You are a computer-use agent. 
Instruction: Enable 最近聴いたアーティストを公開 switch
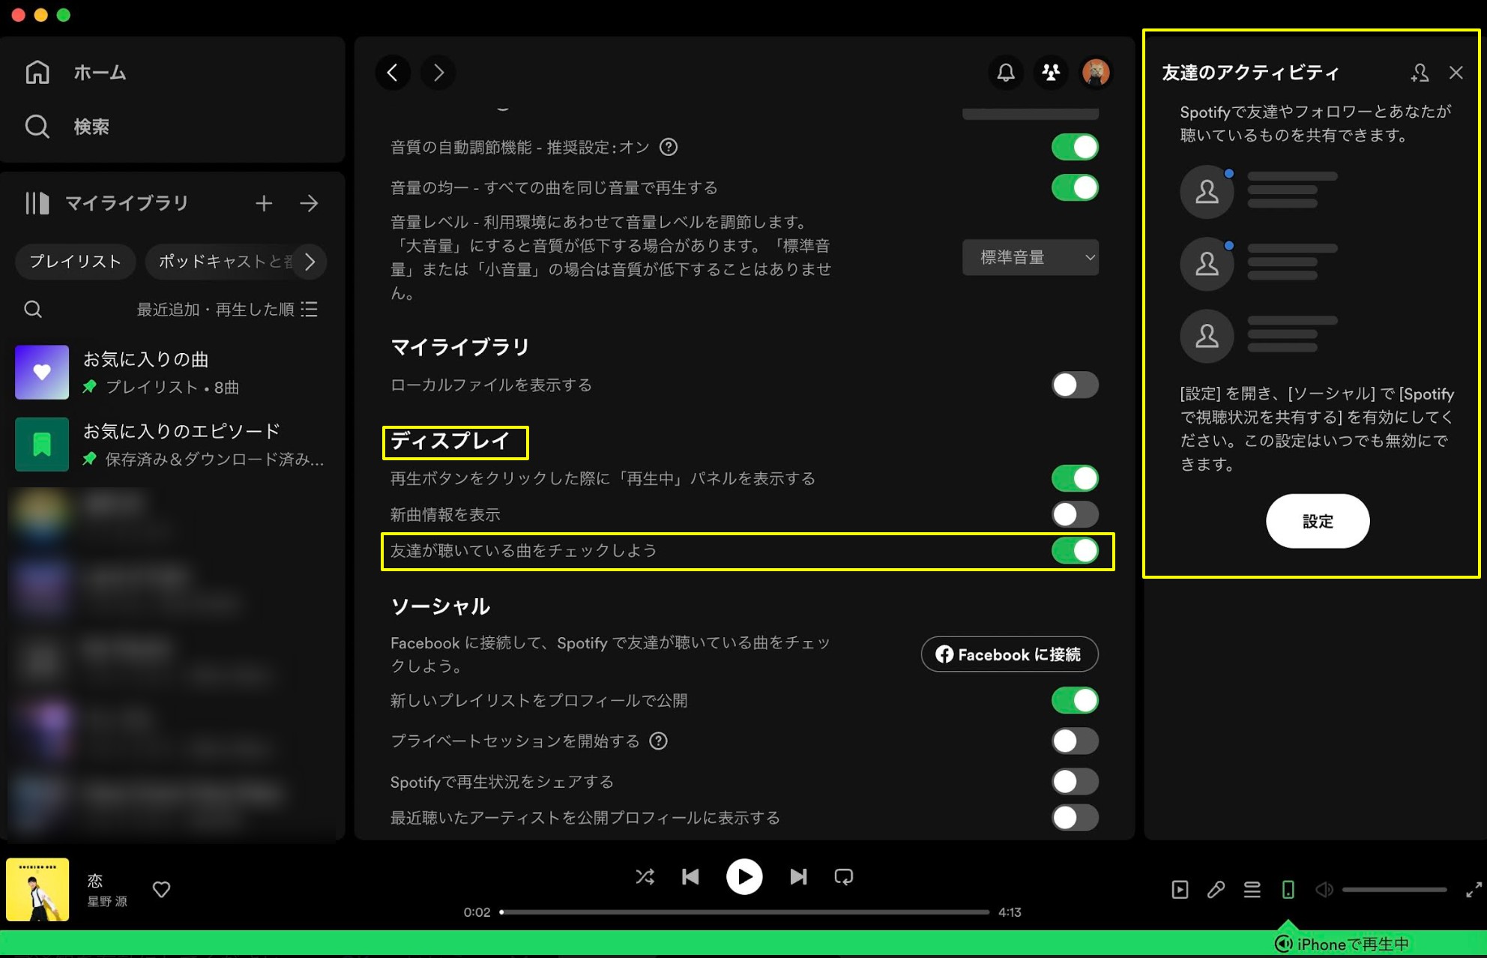[x=1075, y=817]
